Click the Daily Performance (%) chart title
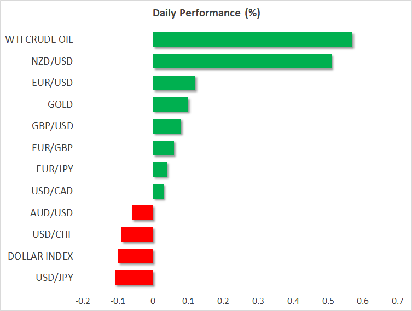412x311 pixels. click(206, 14)
